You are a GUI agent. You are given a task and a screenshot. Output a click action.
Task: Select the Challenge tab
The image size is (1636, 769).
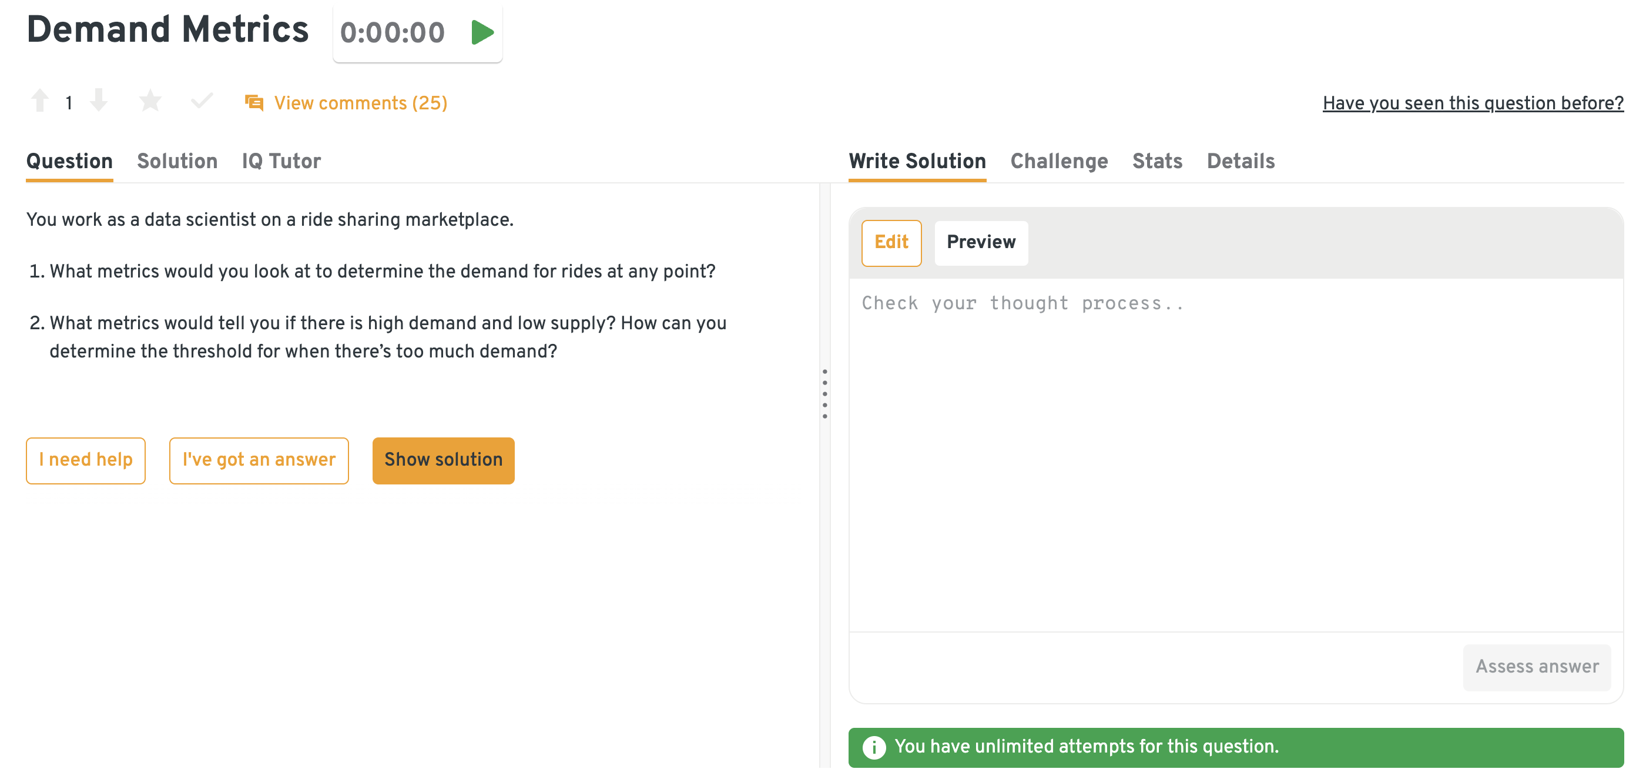coord(1058,162)
